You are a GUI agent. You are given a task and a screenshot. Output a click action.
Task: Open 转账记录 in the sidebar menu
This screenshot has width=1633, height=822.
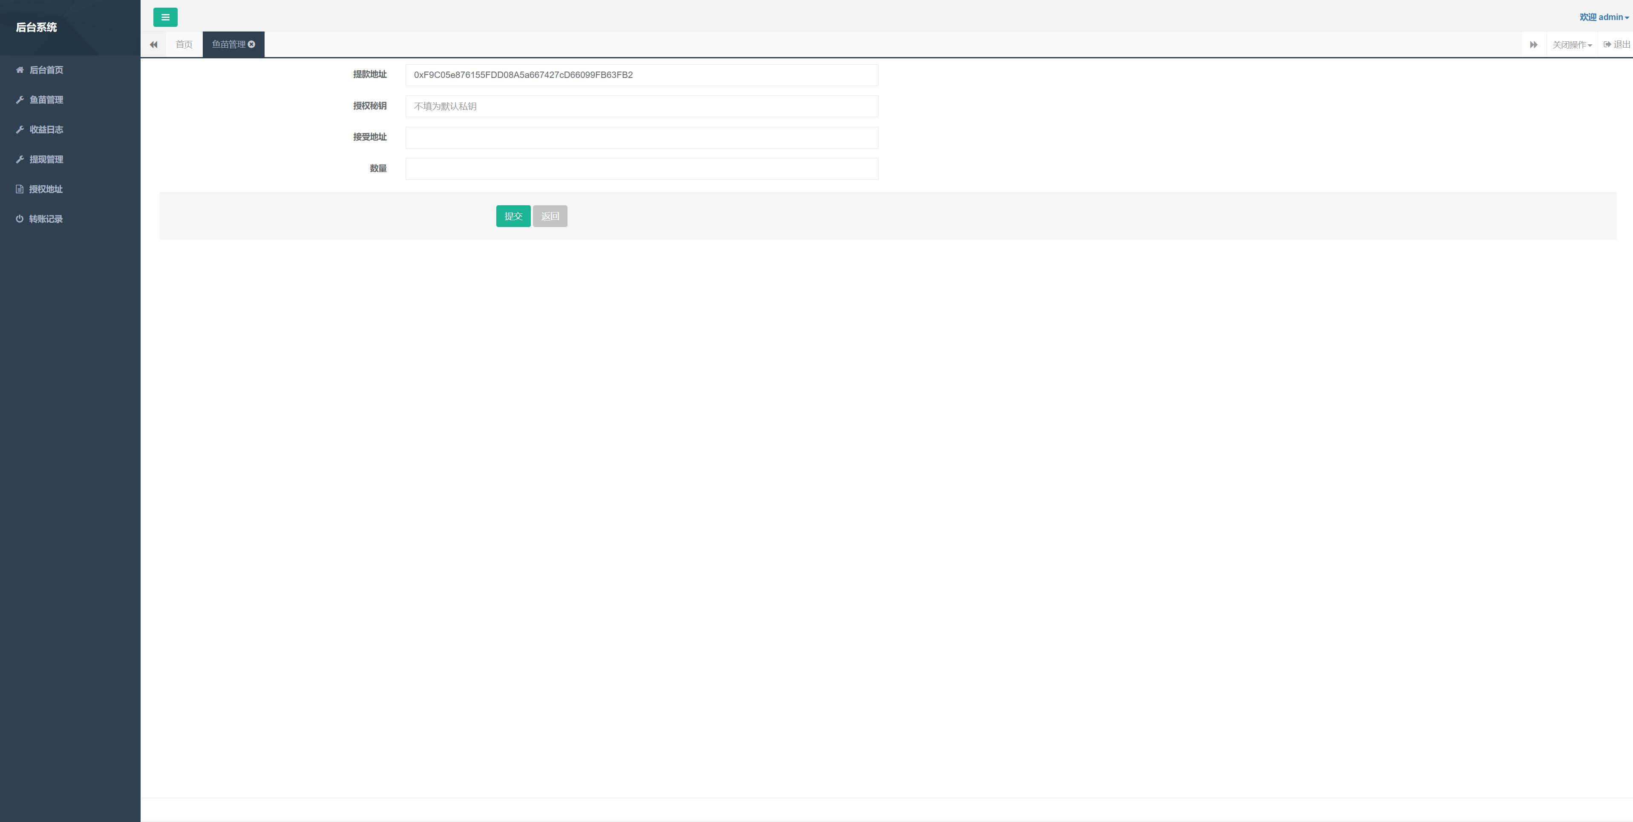(x=46, y=218)
